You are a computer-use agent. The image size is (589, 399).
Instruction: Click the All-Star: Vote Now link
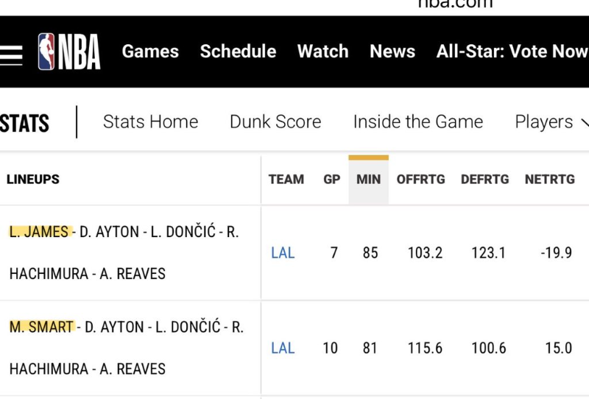point(512,52)
